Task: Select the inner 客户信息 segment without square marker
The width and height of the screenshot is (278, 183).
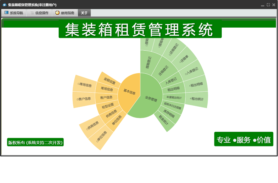Action: pos(106,97)
